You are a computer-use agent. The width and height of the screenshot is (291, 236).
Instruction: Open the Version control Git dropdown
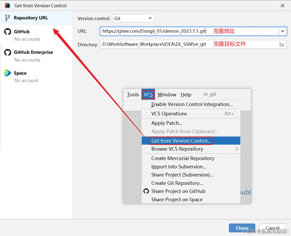(133, 18)
